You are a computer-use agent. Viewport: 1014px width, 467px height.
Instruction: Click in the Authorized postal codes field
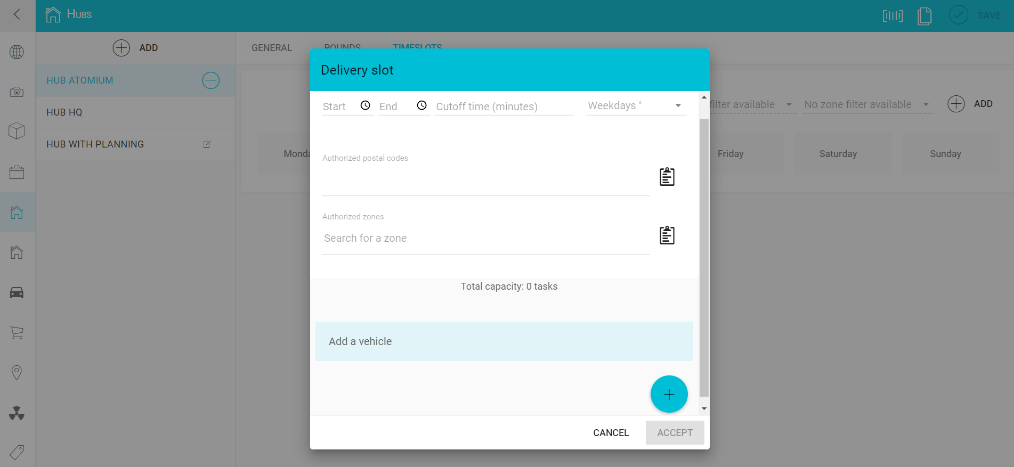click(x=486, y=181)
